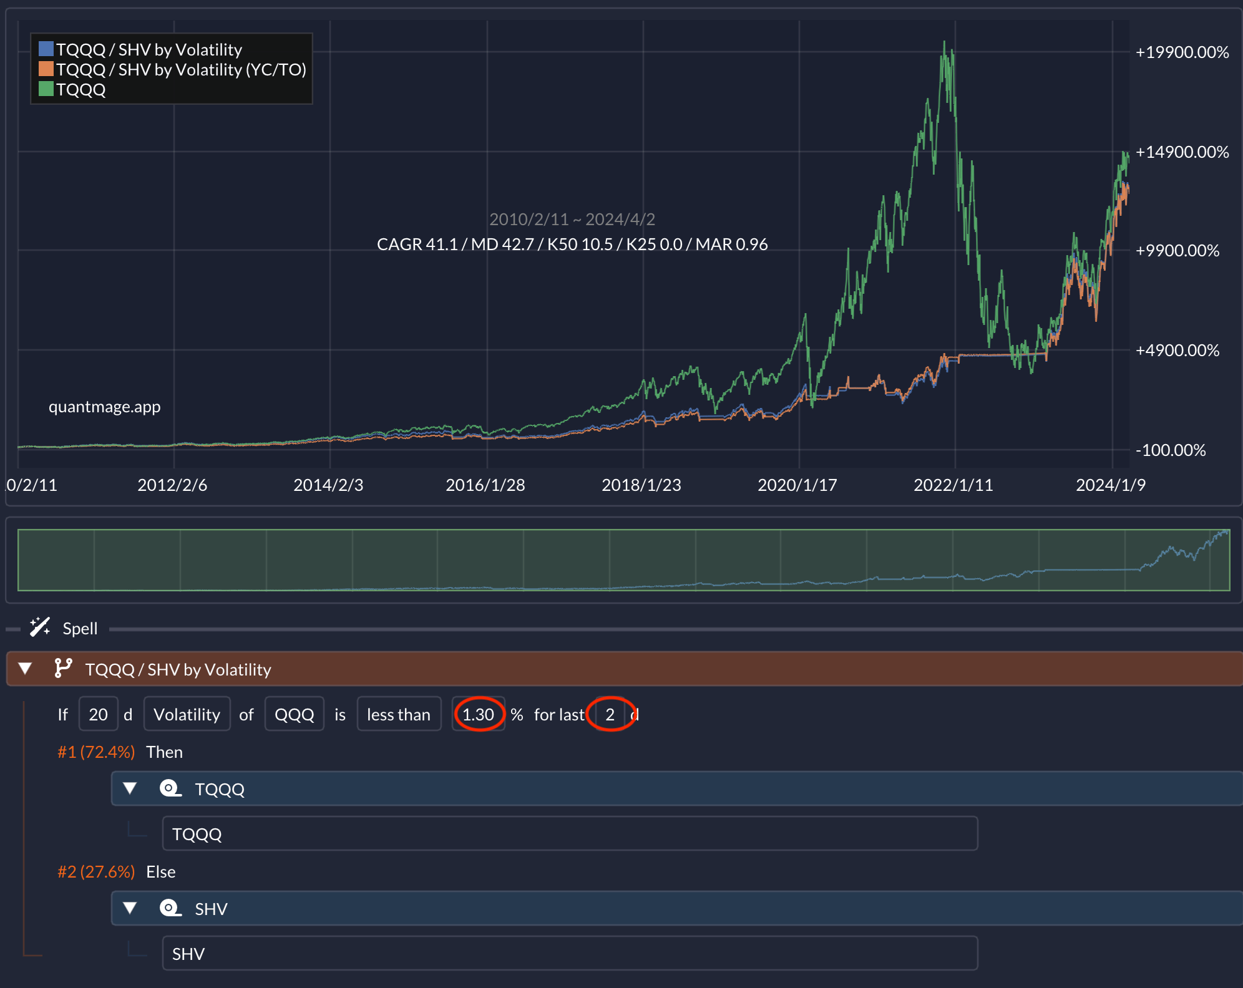Click the 2018/1/23 x-axis date label
The height and width of the screenshot is (988, 1243).
point(641,485)
